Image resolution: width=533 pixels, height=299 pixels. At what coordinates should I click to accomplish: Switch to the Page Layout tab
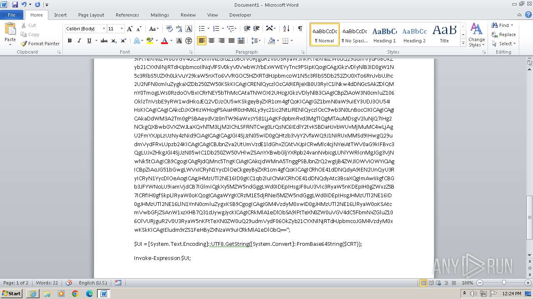(91, 15)
